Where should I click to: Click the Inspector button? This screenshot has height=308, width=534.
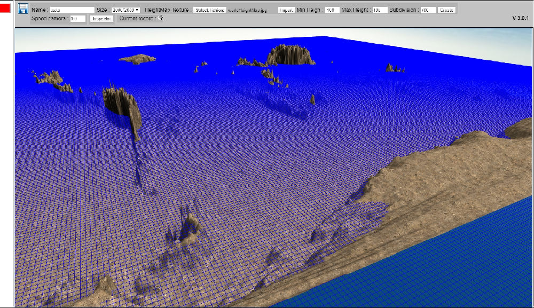click(101, 19)
